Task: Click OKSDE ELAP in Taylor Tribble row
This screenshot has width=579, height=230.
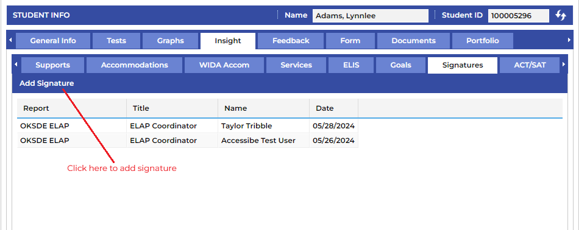Action: (x=72, y=126)
